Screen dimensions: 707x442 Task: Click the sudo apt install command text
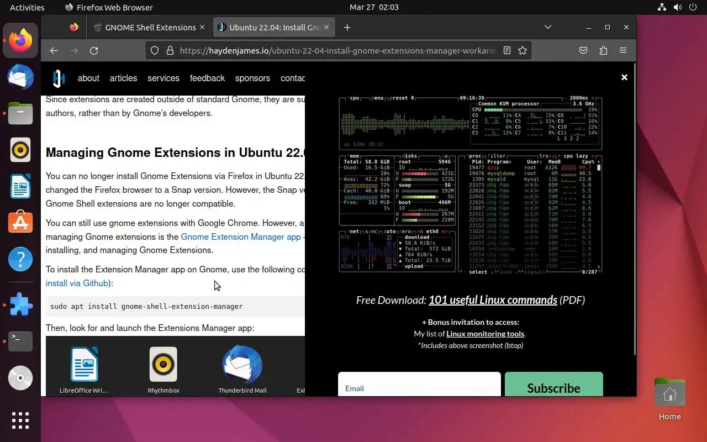pos(146,306)
